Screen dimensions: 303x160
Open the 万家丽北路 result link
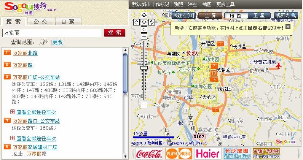[25, 53]
